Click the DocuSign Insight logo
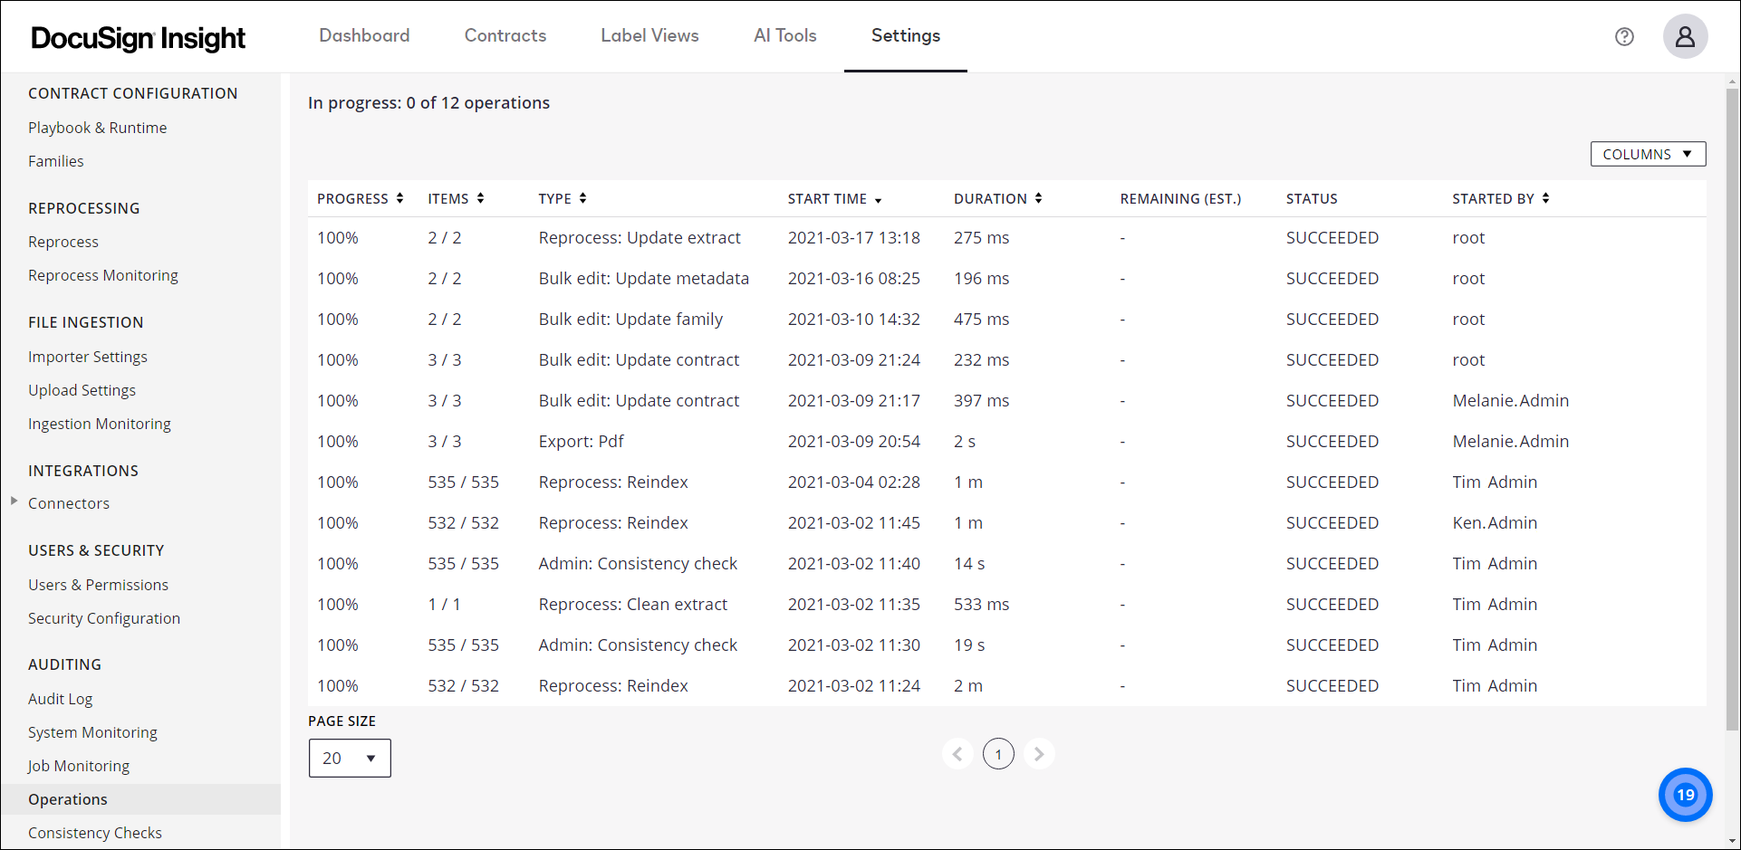Screen dimensions: 1741x850 pyautogui.click(x=138, y=38)
